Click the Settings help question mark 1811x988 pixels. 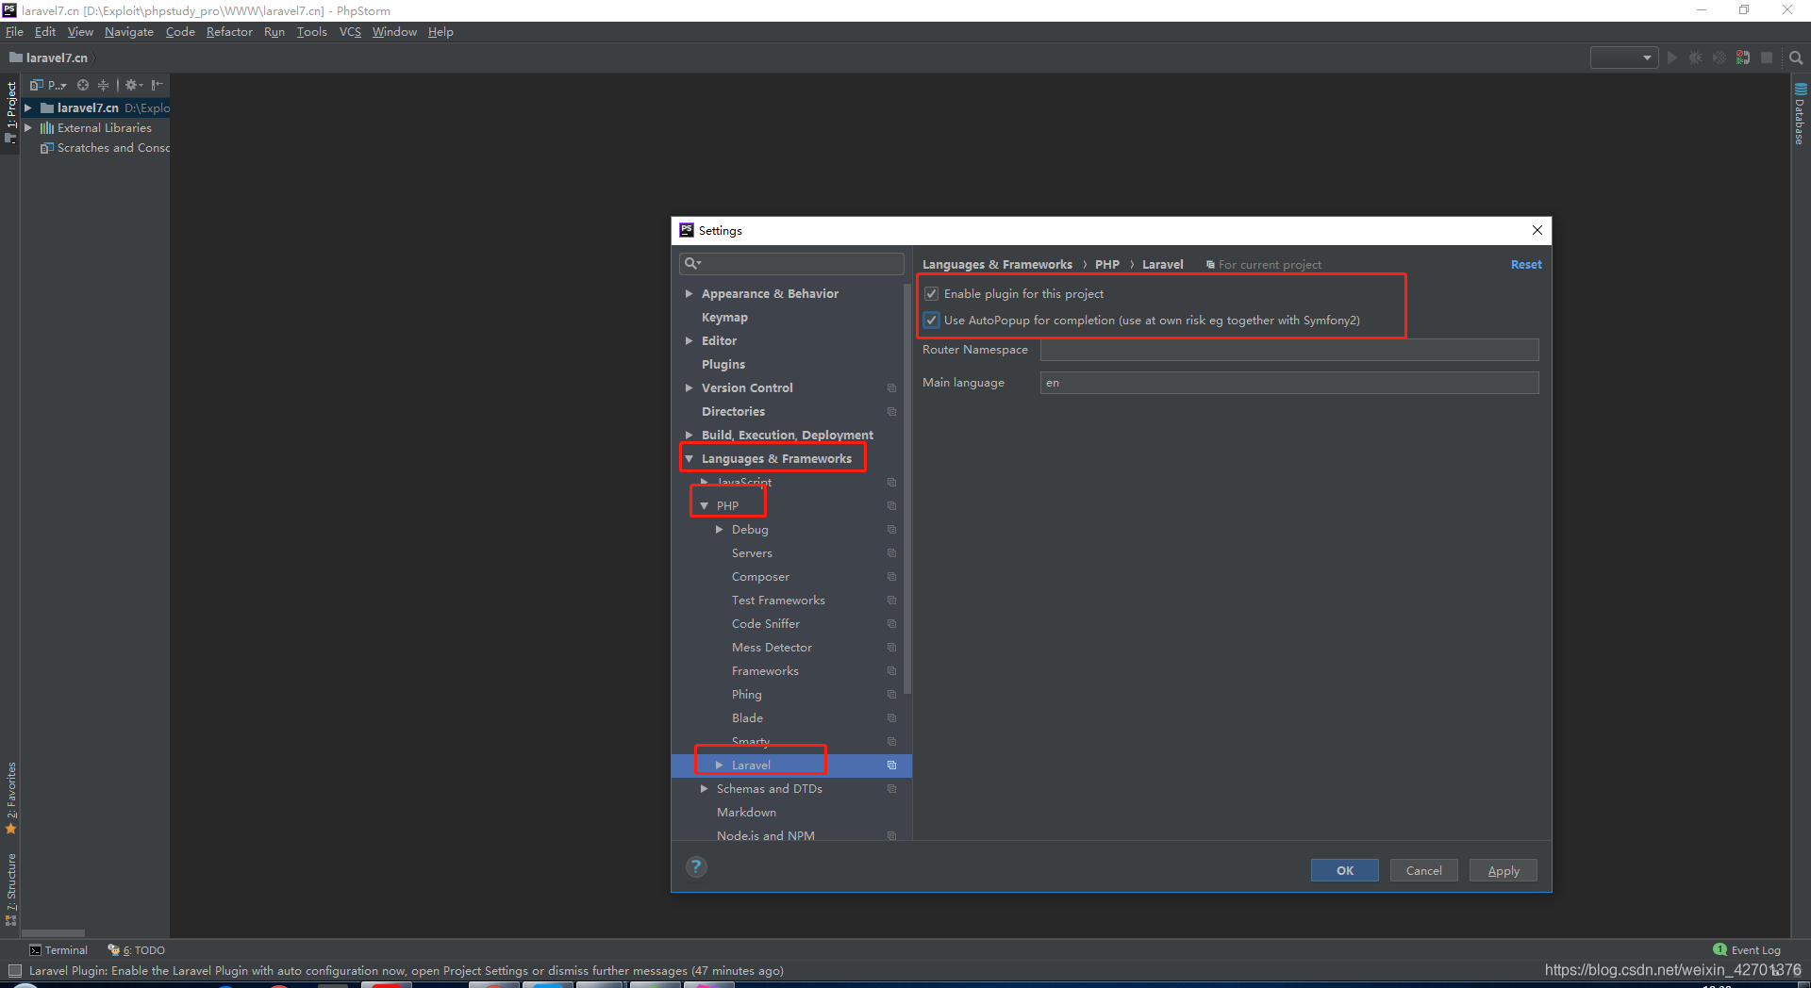pyautogui.click(x=696, y=867)
